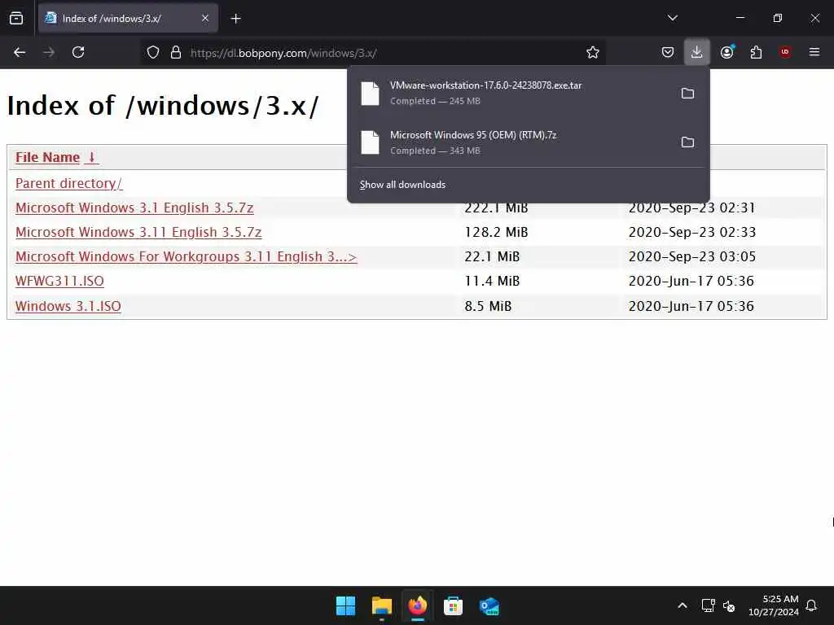Click the Firefox taskbar icon
Image resolution: width=834 pixels, height=625 pixels.
(x=418, y=605)
